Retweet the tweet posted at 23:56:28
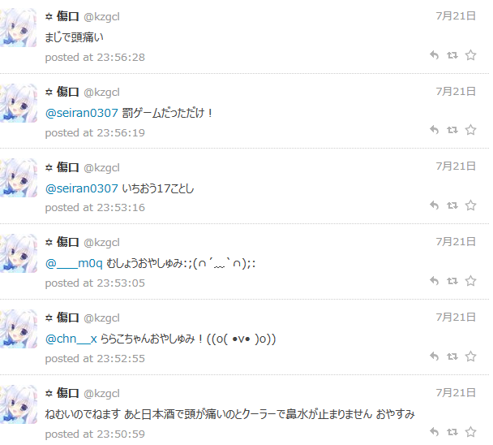 click(452, 55)
